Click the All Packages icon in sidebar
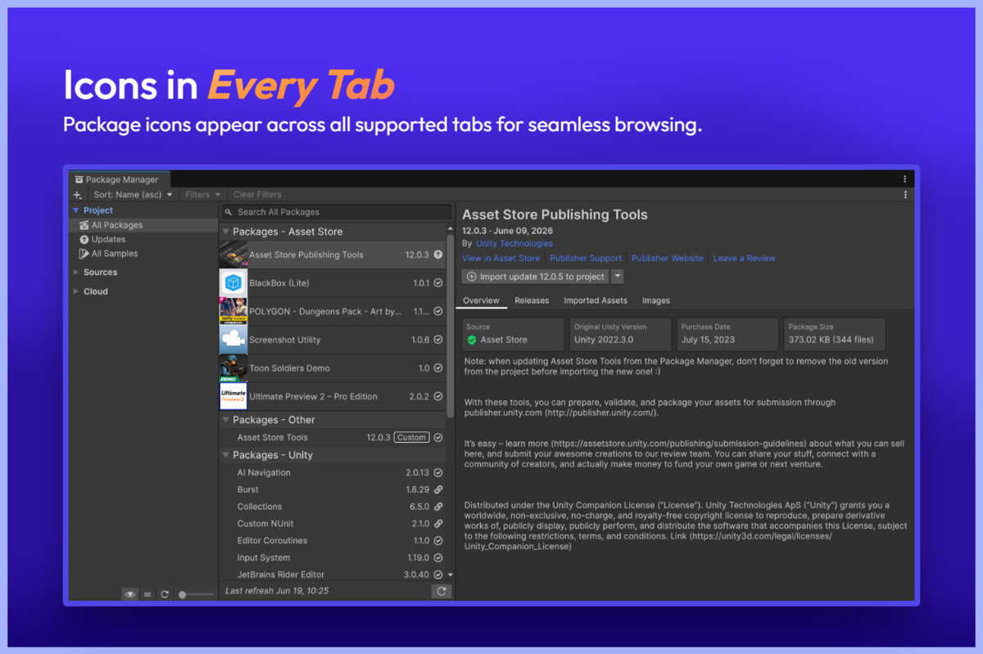The height and width of the screenshot is (654, 983). tap(84, 225)
